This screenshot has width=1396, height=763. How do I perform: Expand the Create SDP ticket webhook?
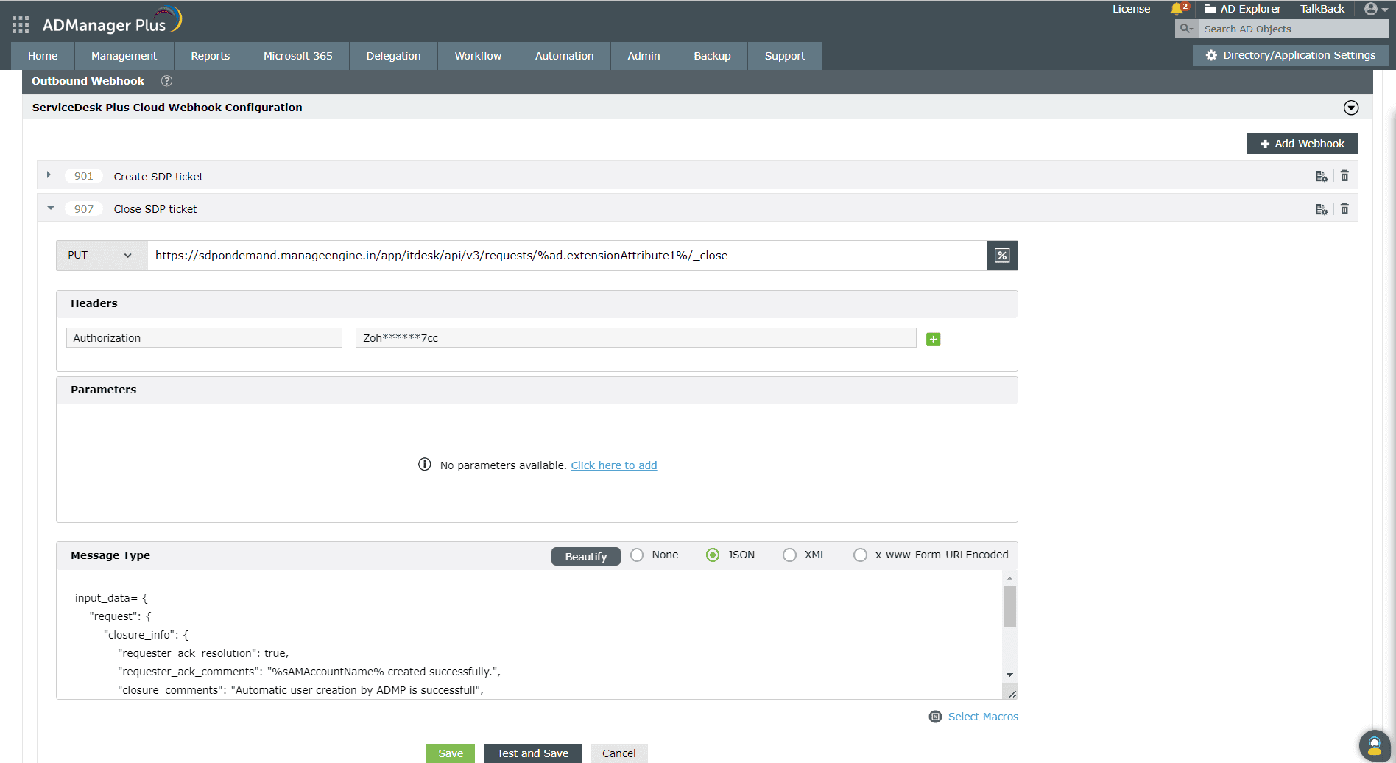coord(49,175)
